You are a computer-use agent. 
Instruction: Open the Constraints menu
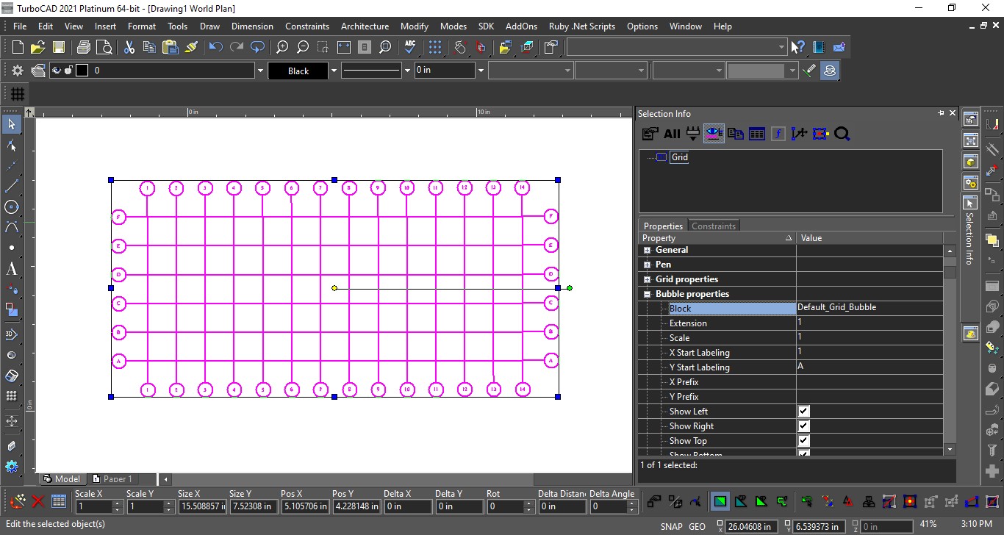(x=307, y=26)
